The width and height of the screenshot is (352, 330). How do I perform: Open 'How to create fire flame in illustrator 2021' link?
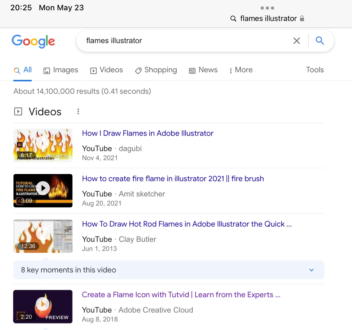[173, 179]
